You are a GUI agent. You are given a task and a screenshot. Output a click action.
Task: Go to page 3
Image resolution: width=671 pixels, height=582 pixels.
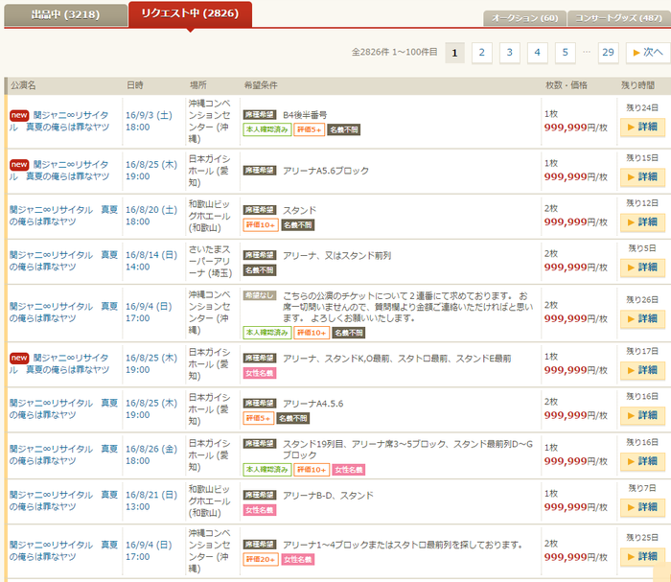click(x=510, y=53)
